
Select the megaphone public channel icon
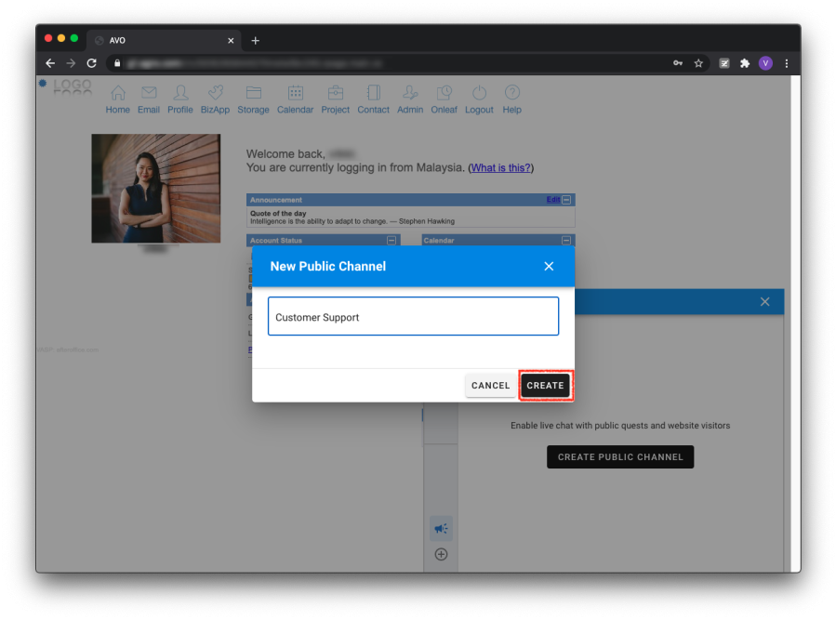pyautogui.click(x=441, y=528)
